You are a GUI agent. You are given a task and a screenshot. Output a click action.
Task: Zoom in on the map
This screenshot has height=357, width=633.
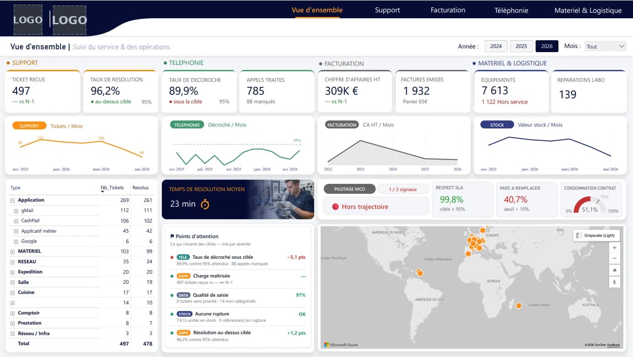coord(614,248)
